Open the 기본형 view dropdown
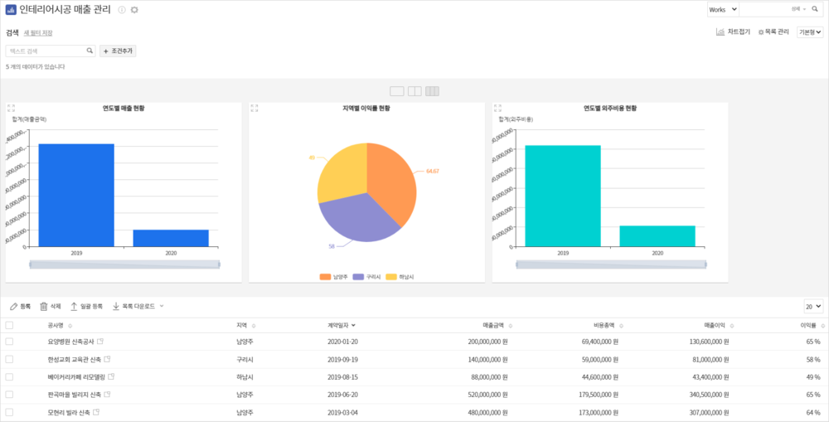Viewport: 829px width, 422px height. (809, 32)
